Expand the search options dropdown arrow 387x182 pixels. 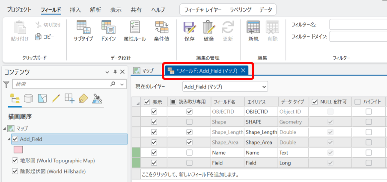tap(122, 84)
